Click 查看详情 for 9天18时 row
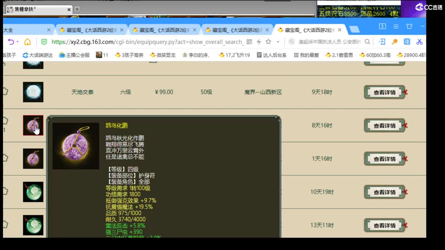 385,92
